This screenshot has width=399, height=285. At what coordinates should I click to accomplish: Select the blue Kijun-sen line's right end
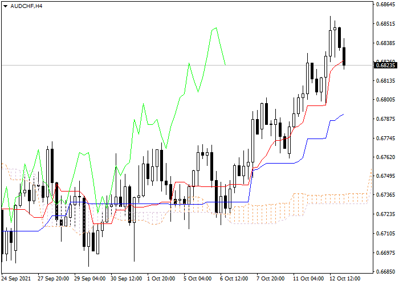(344, 114)
